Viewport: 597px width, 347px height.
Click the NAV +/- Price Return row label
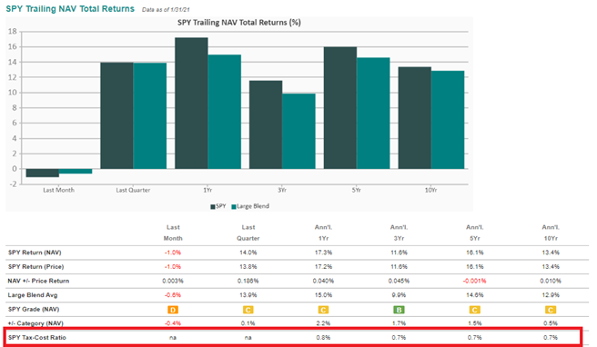38,281
